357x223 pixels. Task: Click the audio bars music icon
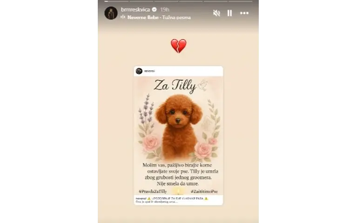click(x=123, y=17)
